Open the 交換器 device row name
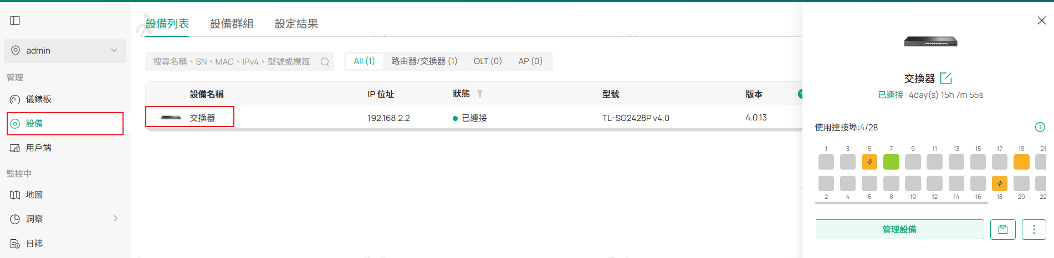This screenshot has height=258, width=1054. tap(202, 118)
